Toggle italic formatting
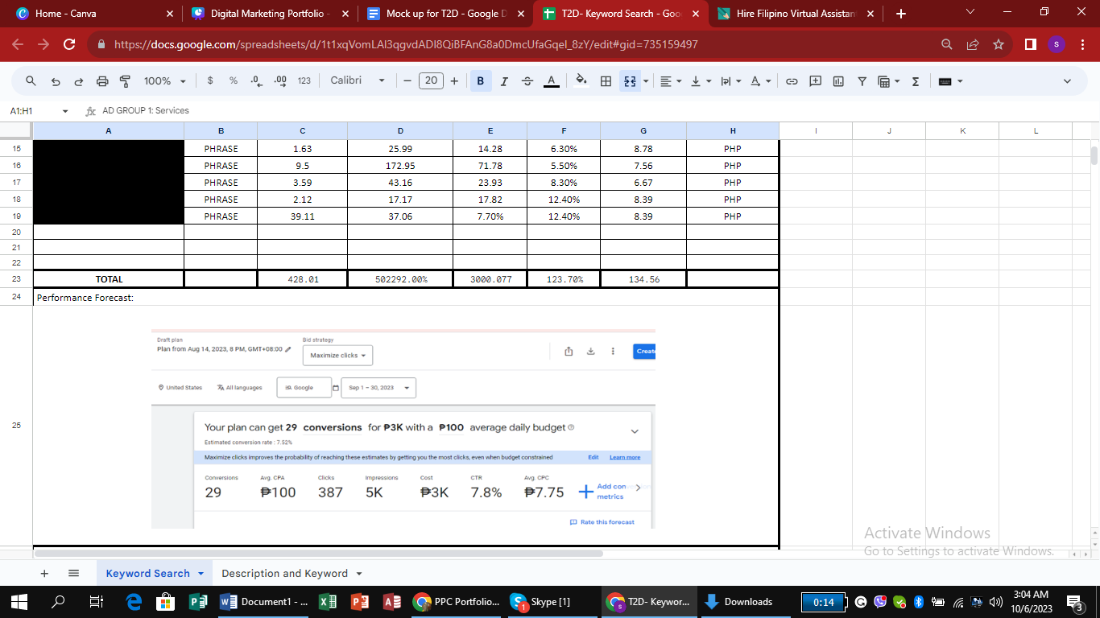 click(x=504, y=81)
